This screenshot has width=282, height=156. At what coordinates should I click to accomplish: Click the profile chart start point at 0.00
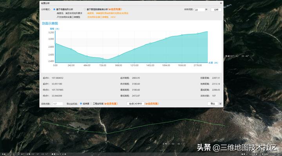55,43
